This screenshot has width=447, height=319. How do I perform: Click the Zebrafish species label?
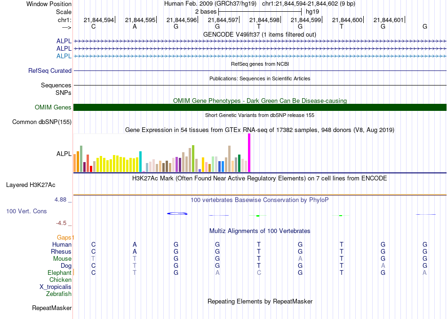pos(59,294)
